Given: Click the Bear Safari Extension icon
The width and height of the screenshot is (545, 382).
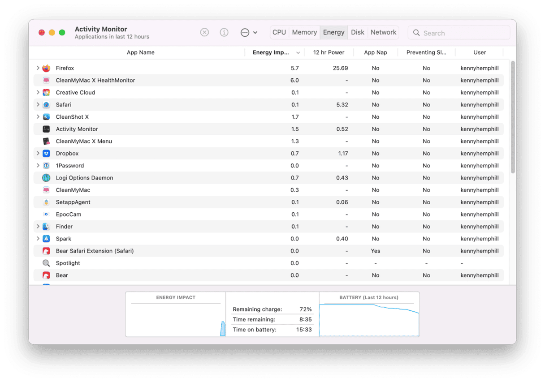Looking at the screenshot, I should (46, 251).
